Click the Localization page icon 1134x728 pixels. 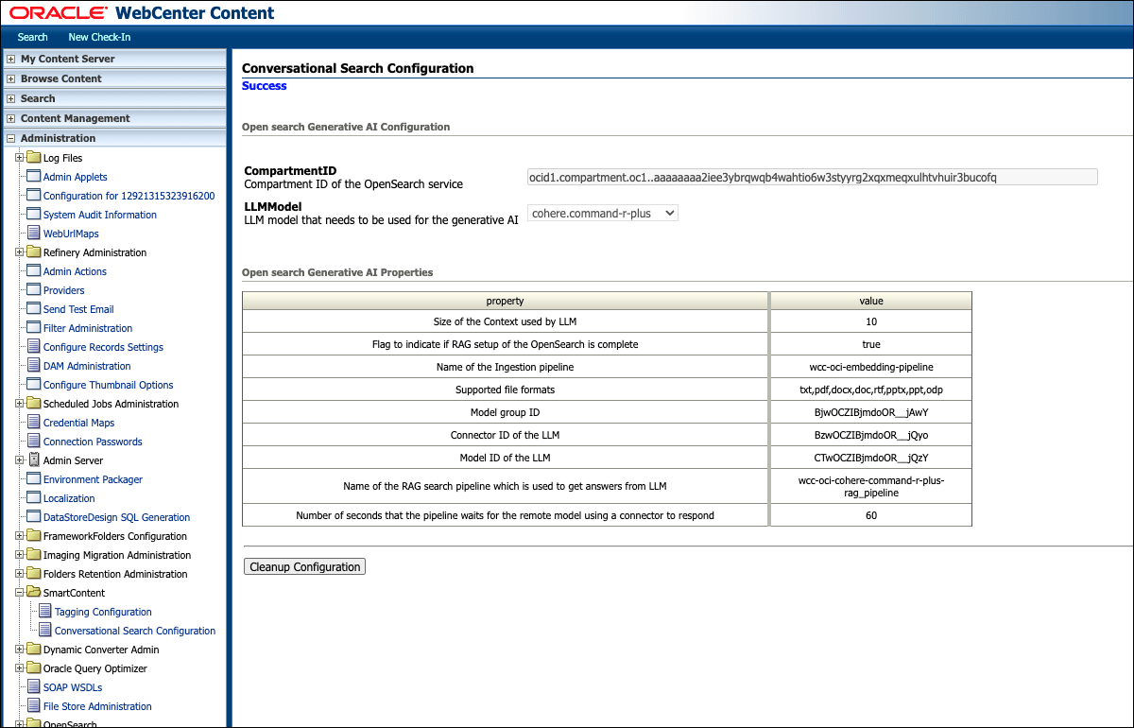click(x=34, y=498)
